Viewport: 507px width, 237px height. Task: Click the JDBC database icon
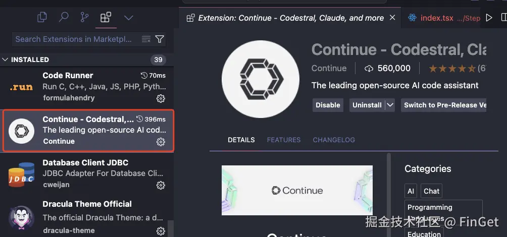point(21,174)
